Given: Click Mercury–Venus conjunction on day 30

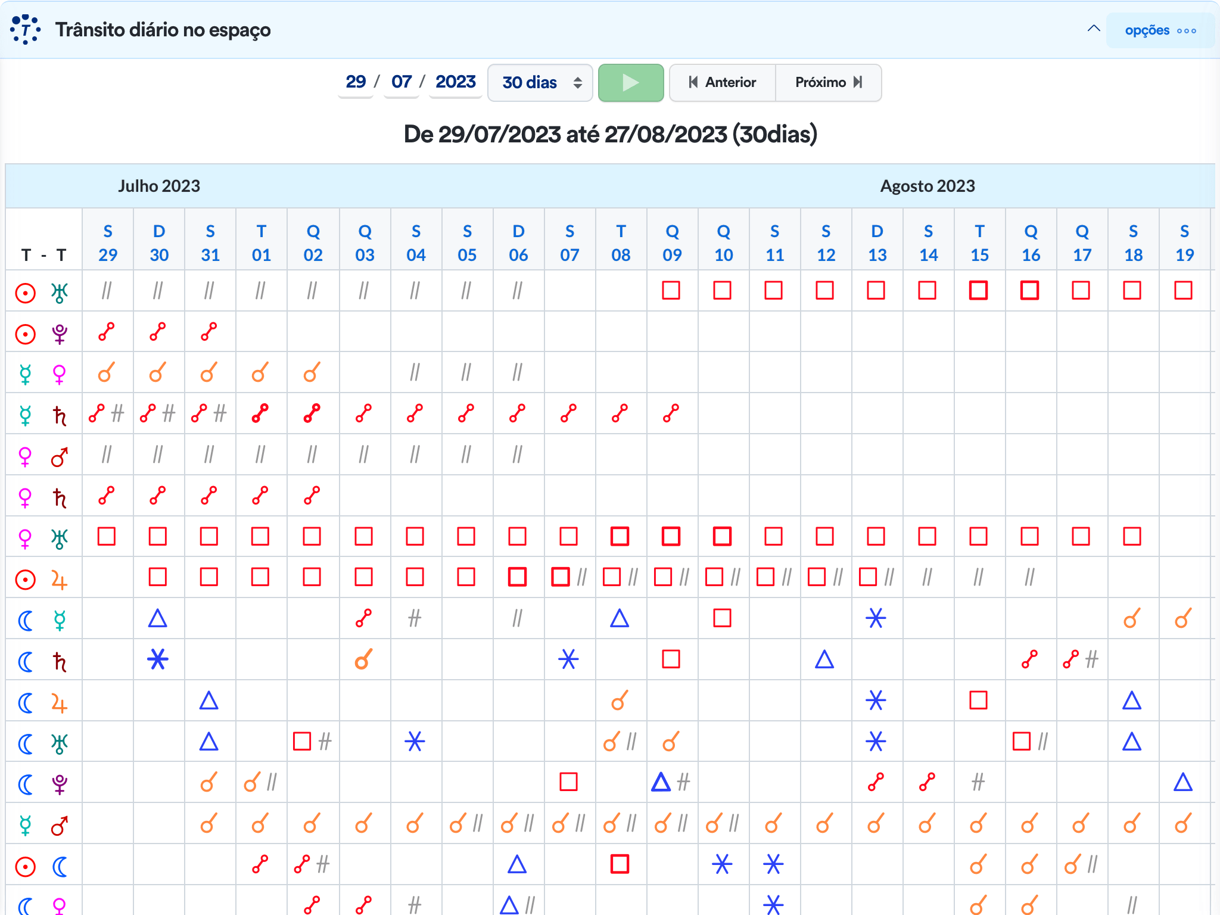Looking at the screenshot, I should coord(157,372).
